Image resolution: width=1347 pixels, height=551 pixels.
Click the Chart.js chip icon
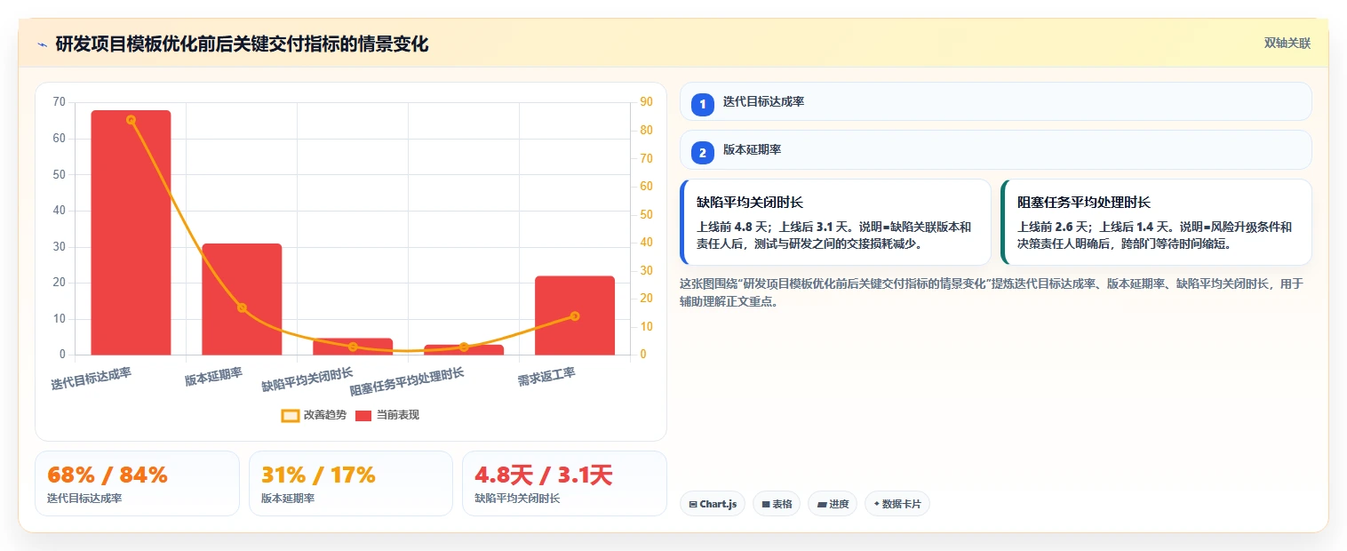(693, 505)
